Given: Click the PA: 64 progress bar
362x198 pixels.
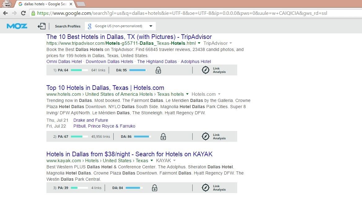Looking at the screenshot, I should [79, 70].
